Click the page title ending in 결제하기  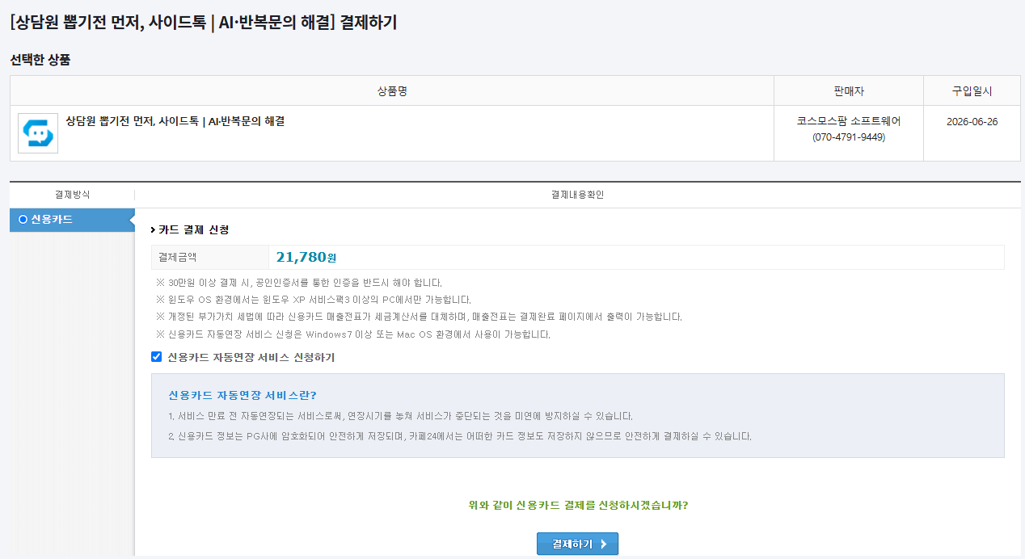pyautogui.click(x=204, y=23)
